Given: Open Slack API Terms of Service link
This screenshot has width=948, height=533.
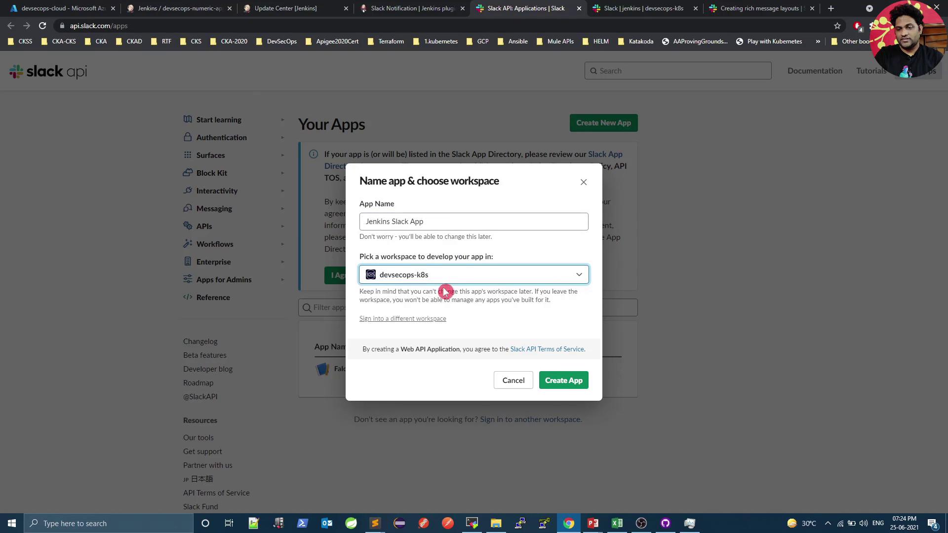Looking at the screenshot, I should coord(547,349).
